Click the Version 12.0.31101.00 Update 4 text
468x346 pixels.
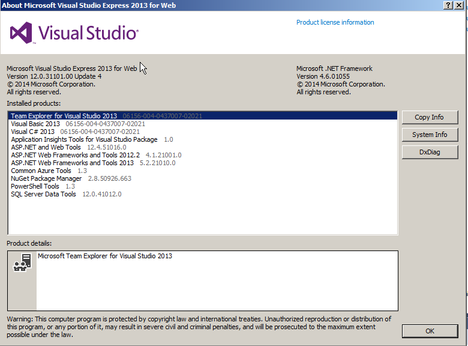coord(54,76)
